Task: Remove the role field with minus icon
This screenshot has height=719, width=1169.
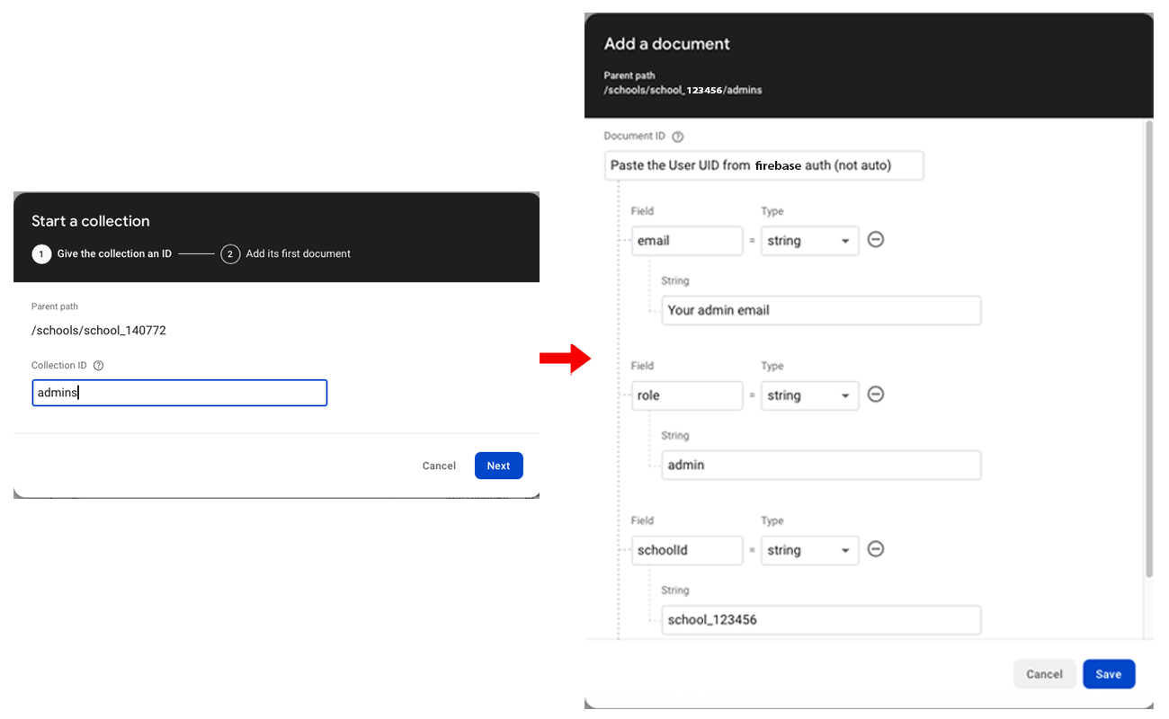Action: click(x=876, y=395)
